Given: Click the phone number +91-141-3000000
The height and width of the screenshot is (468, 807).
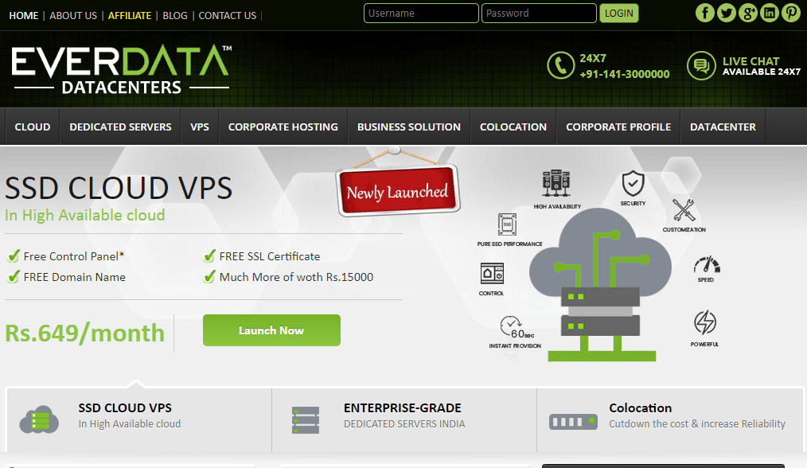Looking at the screenshot, I should pyautogui.click(x=624, y=74).
